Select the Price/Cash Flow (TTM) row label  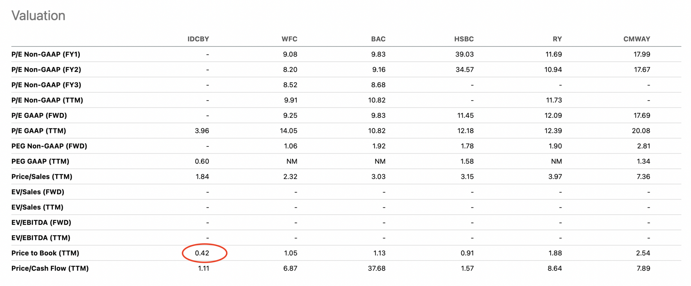pos(50,268)
